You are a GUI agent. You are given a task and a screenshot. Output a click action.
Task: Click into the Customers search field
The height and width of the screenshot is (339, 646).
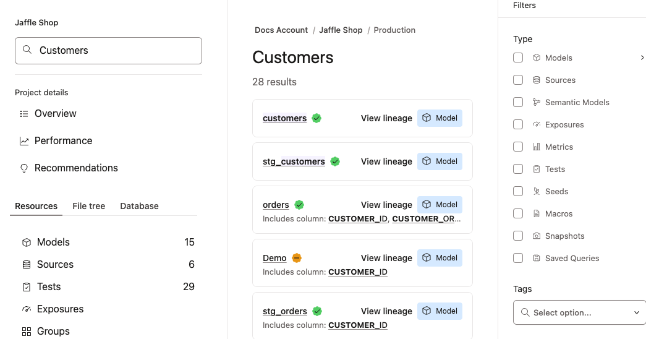[117, 51]
